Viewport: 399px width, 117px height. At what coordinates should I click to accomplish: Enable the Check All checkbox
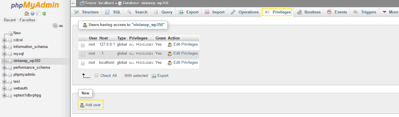coord(97,75)
